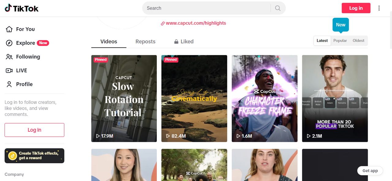Click the New tooltip bubble above Popular
The width and height of the screenshot is (392, 181).
pyautogui.click(x=341, y=25)
